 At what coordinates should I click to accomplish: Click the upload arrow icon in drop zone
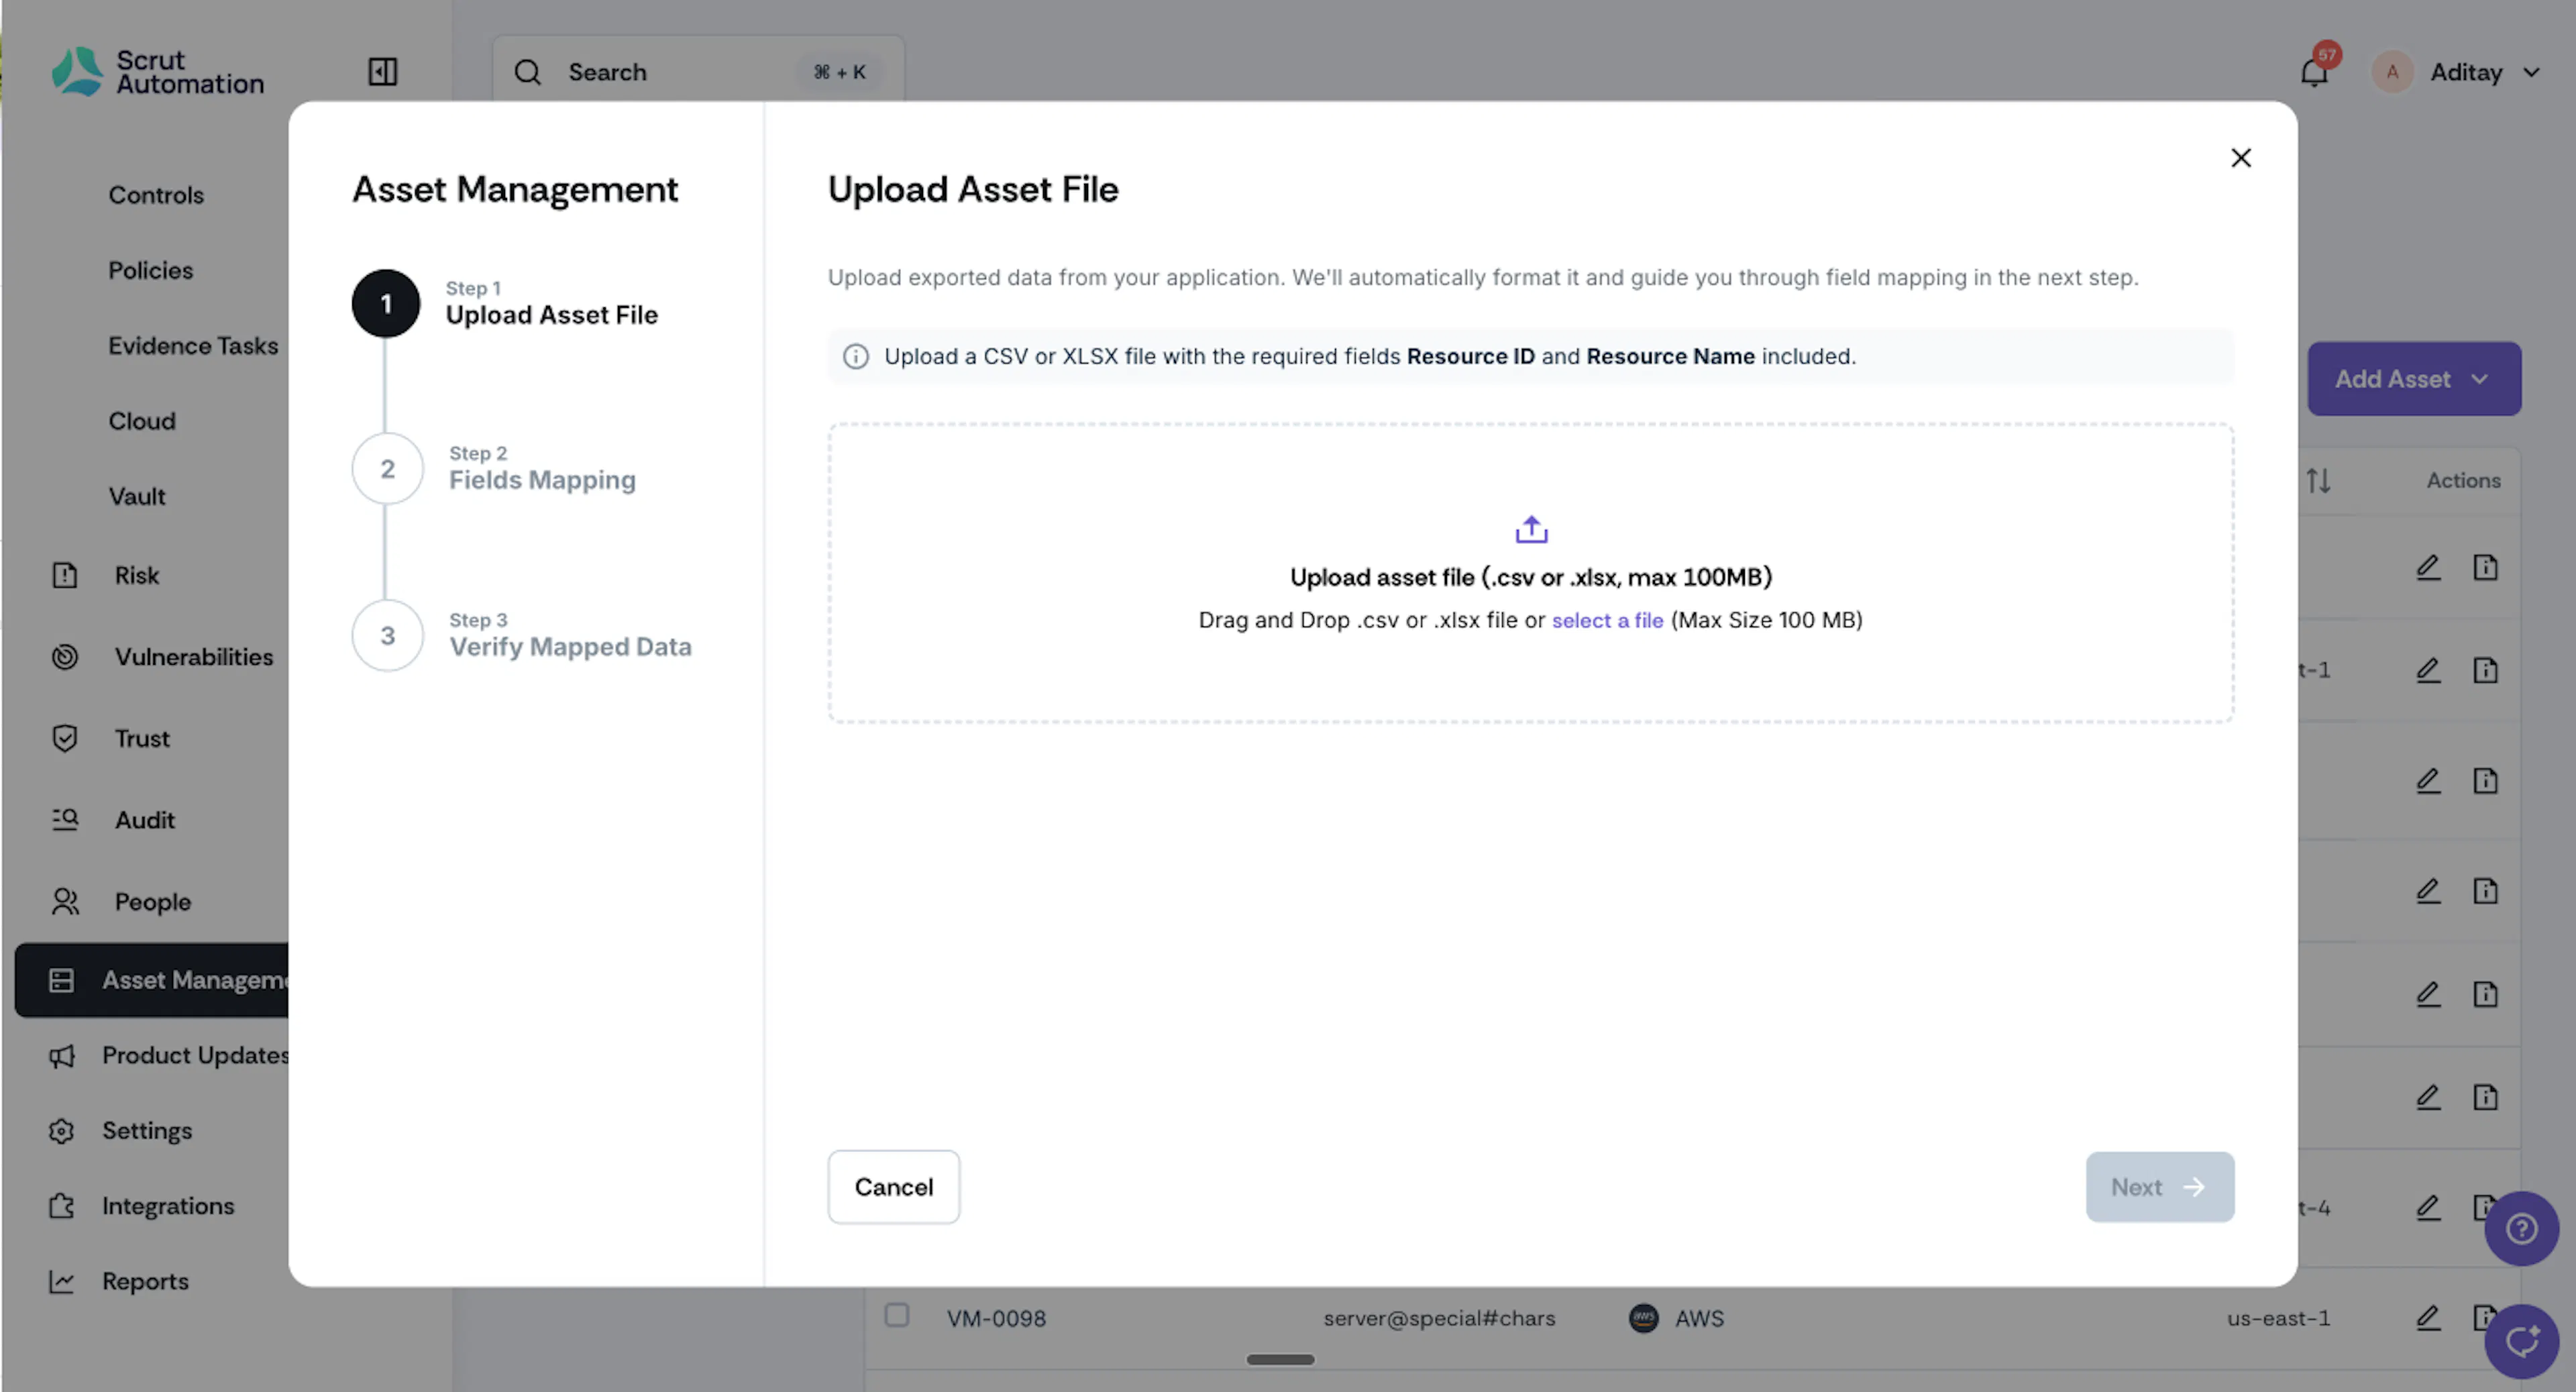1530,529
